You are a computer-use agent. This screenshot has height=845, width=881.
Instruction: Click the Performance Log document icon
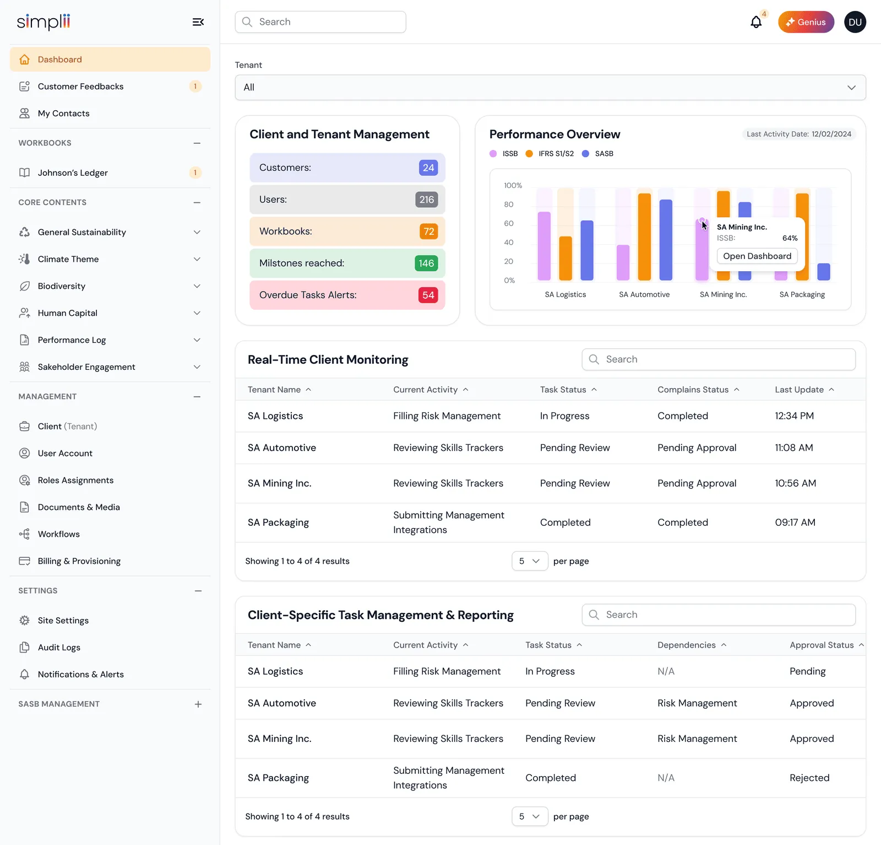click(24, 340)
